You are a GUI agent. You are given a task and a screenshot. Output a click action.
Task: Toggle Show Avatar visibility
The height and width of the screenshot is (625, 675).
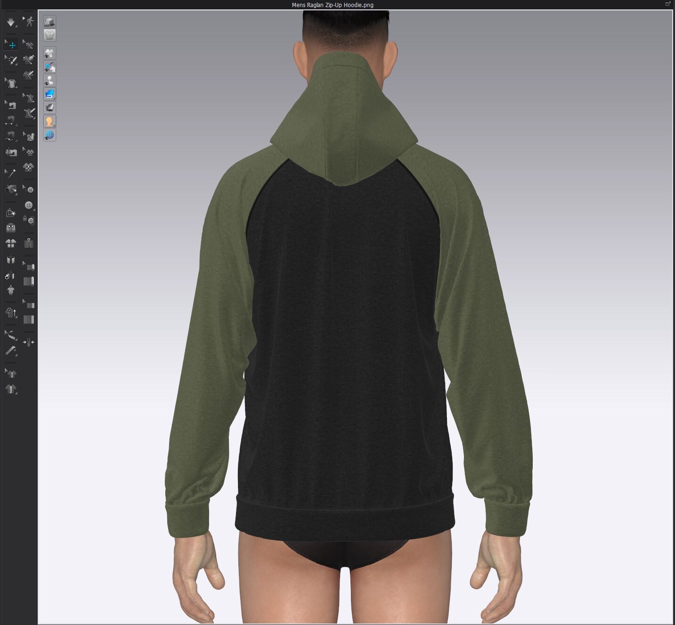49,80
